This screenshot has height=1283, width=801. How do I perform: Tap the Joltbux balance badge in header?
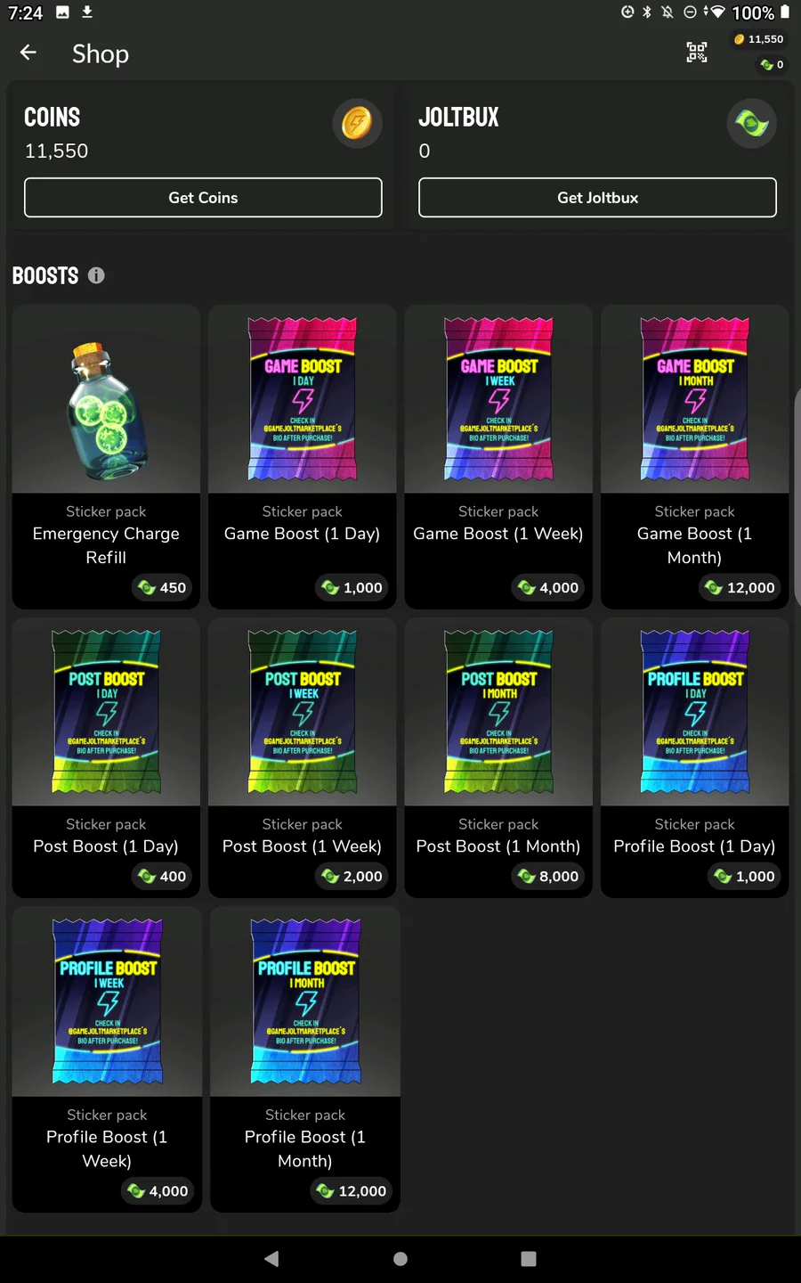tap(772, 64)
